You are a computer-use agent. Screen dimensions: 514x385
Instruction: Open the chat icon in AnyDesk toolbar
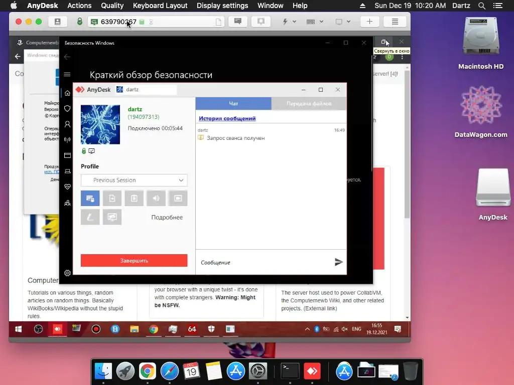click(237, 22)
